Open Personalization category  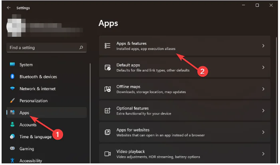[x=47, y=101]
